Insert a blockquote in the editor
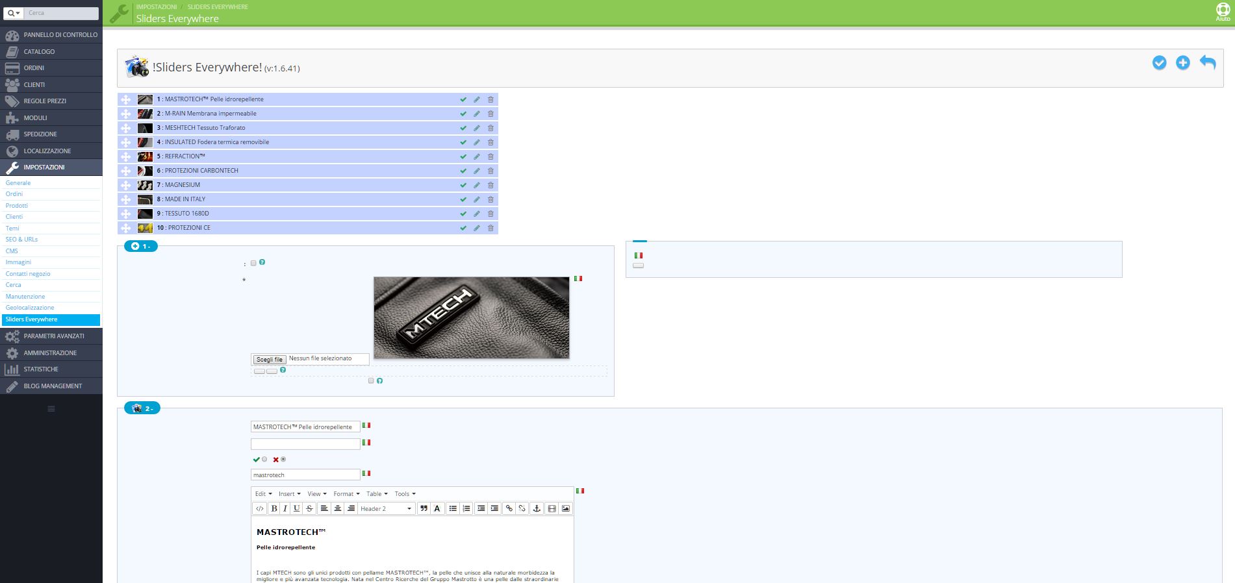This screenshot has width=1235, height=583. click(424, 509)
